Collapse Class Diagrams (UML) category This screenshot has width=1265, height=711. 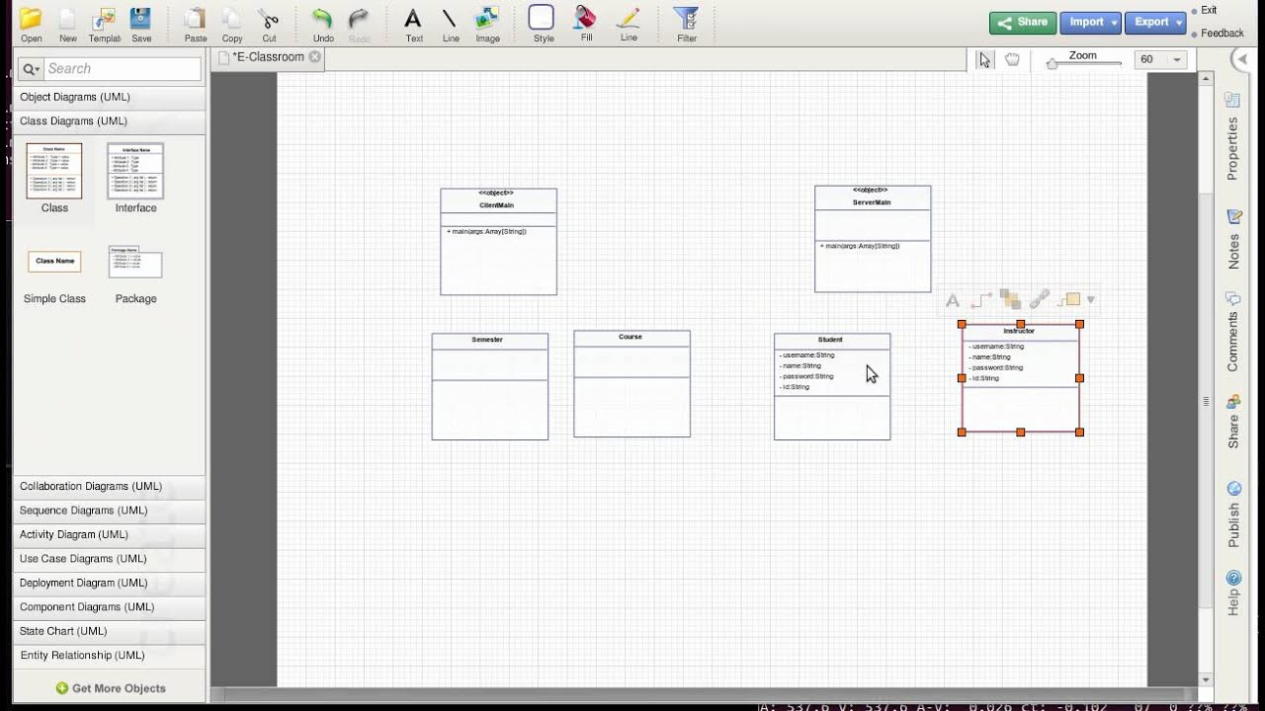point(110,120)
